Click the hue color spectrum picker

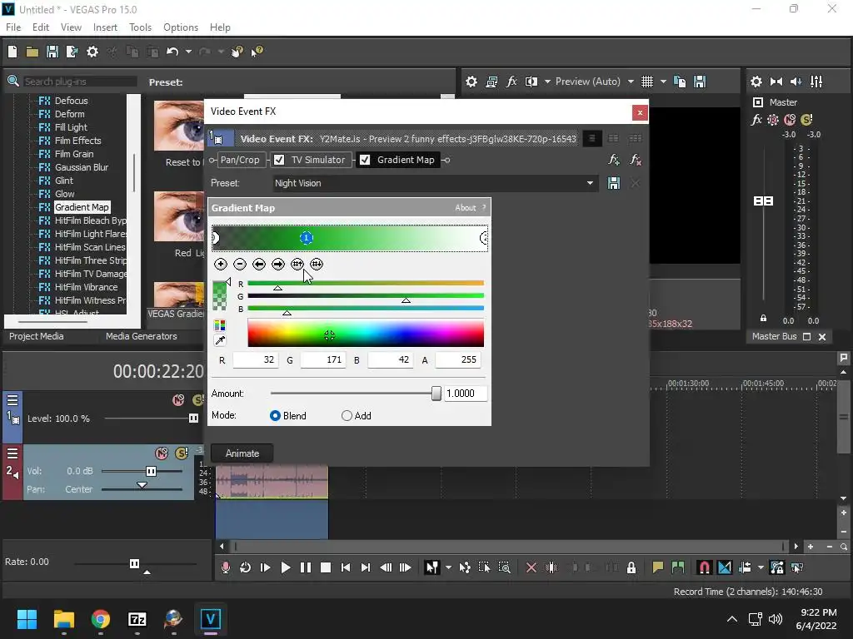pos(366,333)
